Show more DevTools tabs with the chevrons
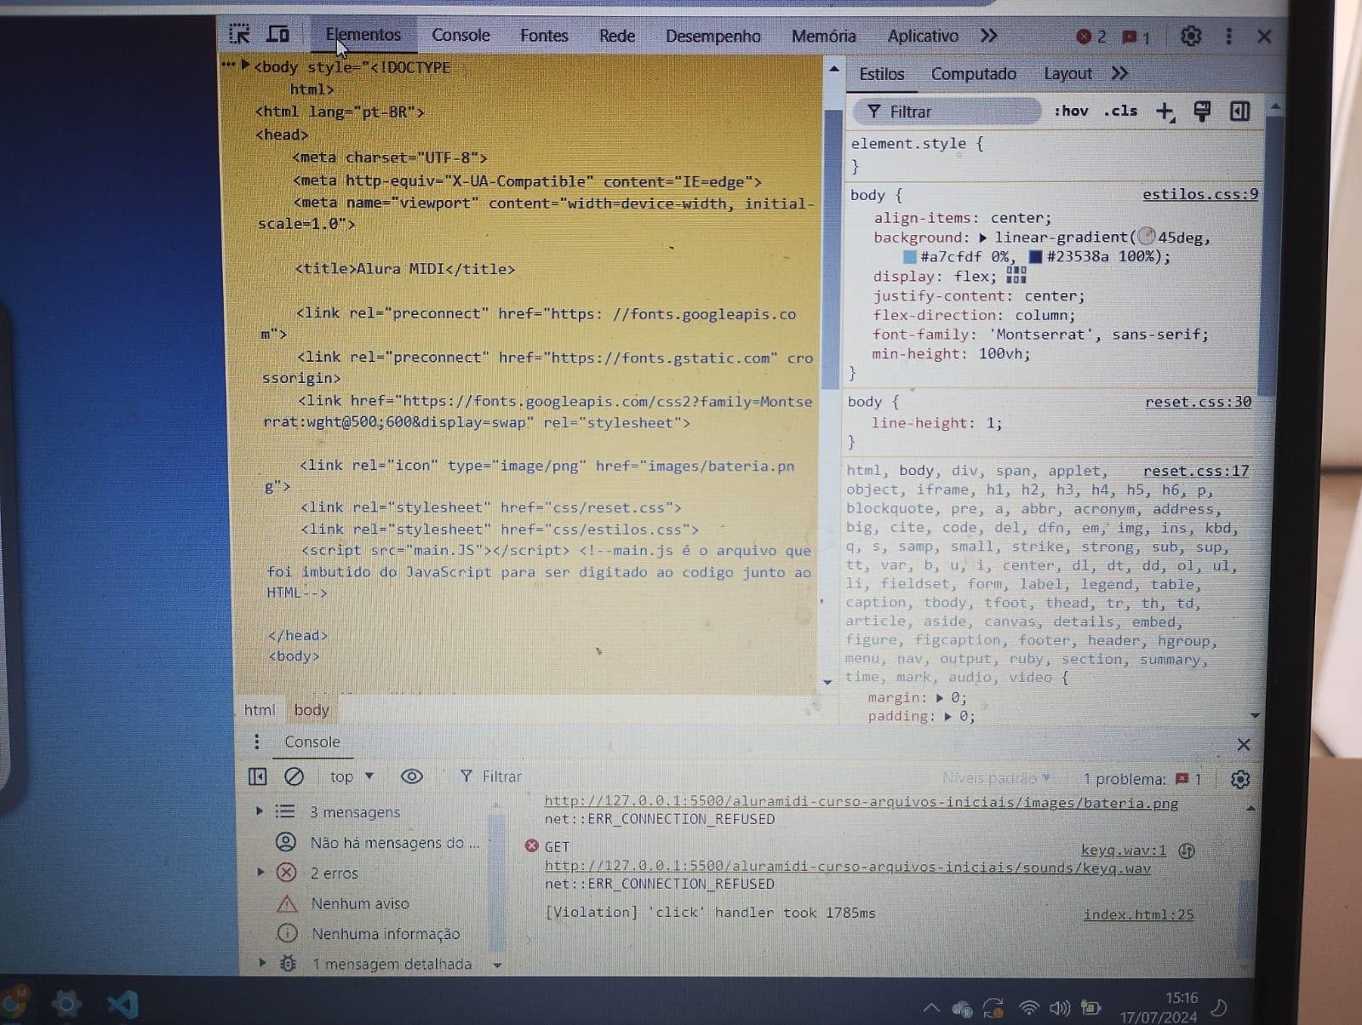The width and height of the screenshot is (1362, 1025). click(988, 36)
